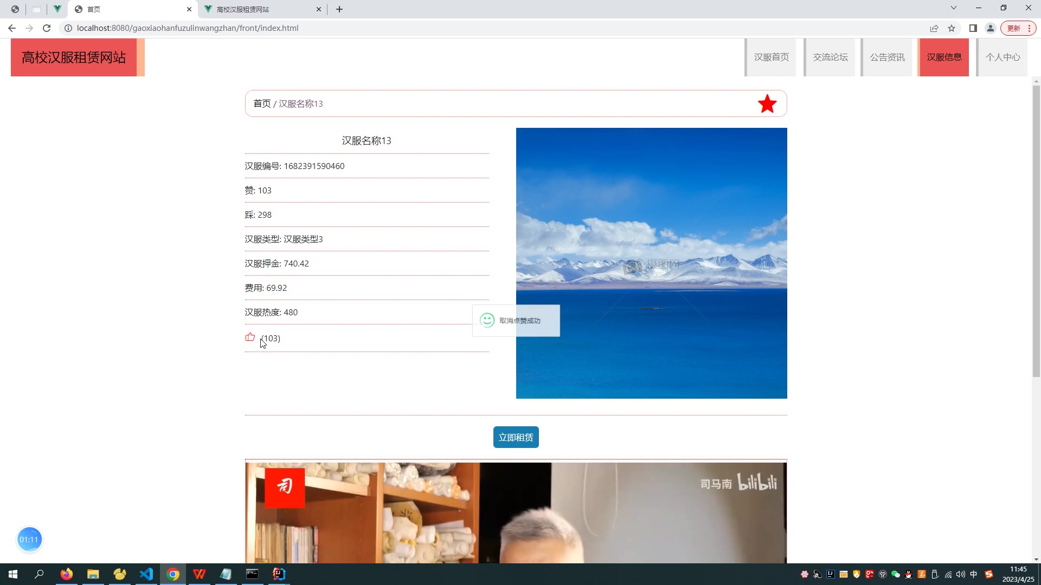The height and width of the screenshot is (585, 1041).
Task: Open the 更新 browser menu dropdown
Action: coord(1018,28)
